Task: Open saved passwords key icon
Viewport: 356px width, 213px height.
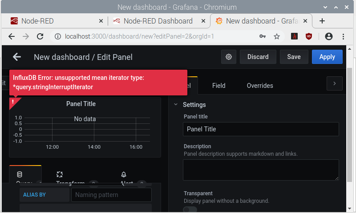Action: tap(263, 36)
